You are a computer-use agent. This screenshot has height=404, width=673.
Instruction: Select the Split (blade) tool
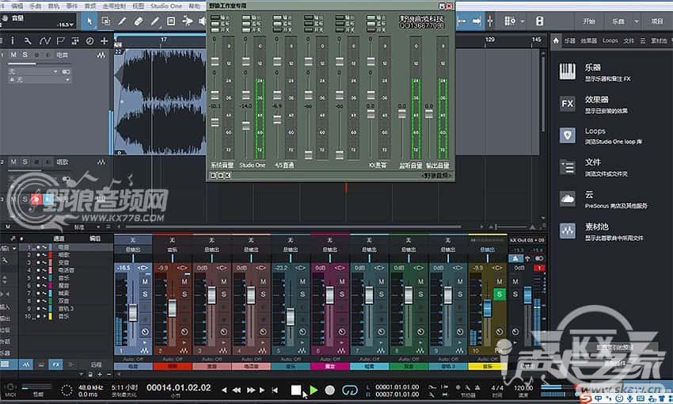pyautogui.click(x=122, y=21)
